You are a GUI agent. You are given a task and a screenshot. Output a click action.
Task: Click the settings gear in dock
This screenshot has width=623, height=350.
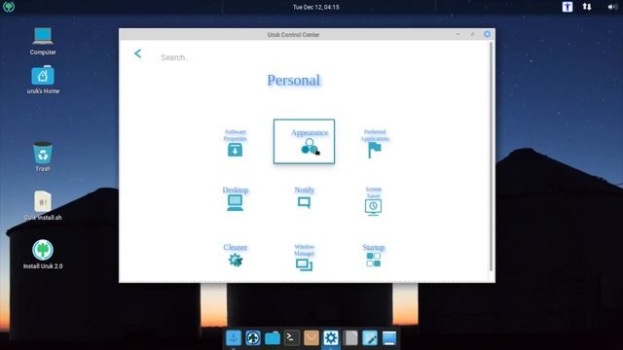pos(331,338)
